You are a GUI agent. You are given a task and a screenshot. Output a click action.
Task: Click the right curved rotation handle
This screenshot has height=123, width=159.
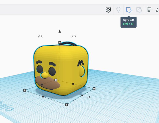click(74, 36)
